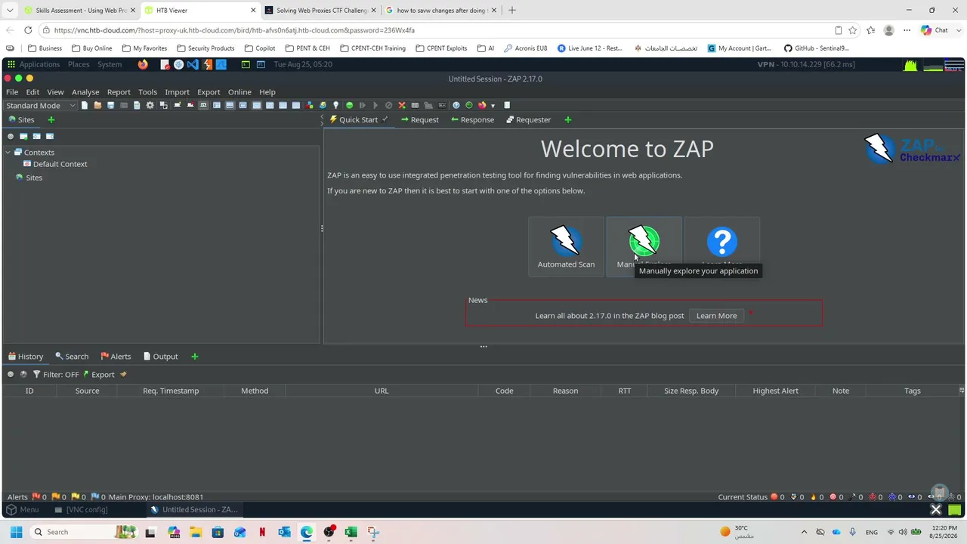Switch to the Search tab
Screen dimensions: 967x544
72,357
